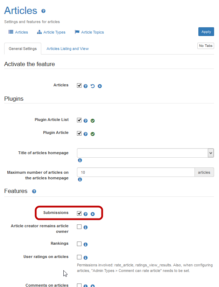Switch to Articles Listing and View tab
The height and width of the screenshot is (287, 219).
pos(68,49)
